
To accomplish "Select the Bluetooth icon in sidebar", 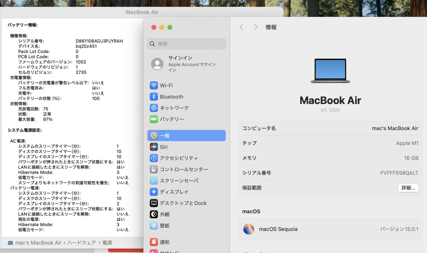I will click(154, 97).
